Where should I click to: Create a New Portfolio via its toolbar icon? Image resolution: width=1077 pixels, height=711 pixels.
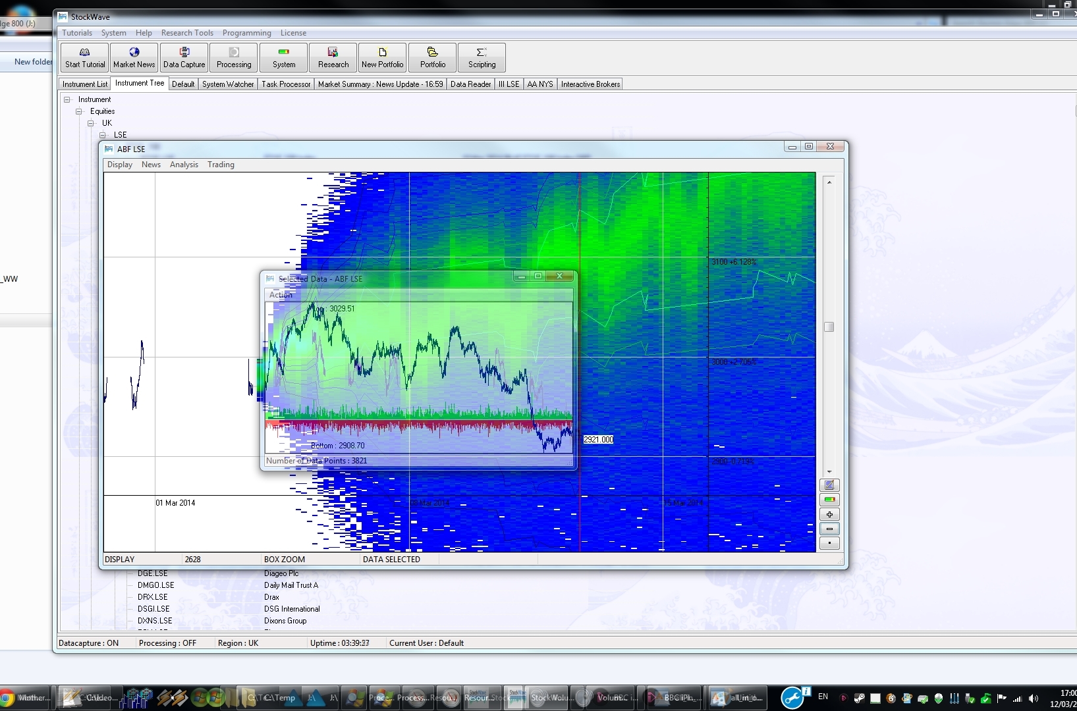coord(382,57)
